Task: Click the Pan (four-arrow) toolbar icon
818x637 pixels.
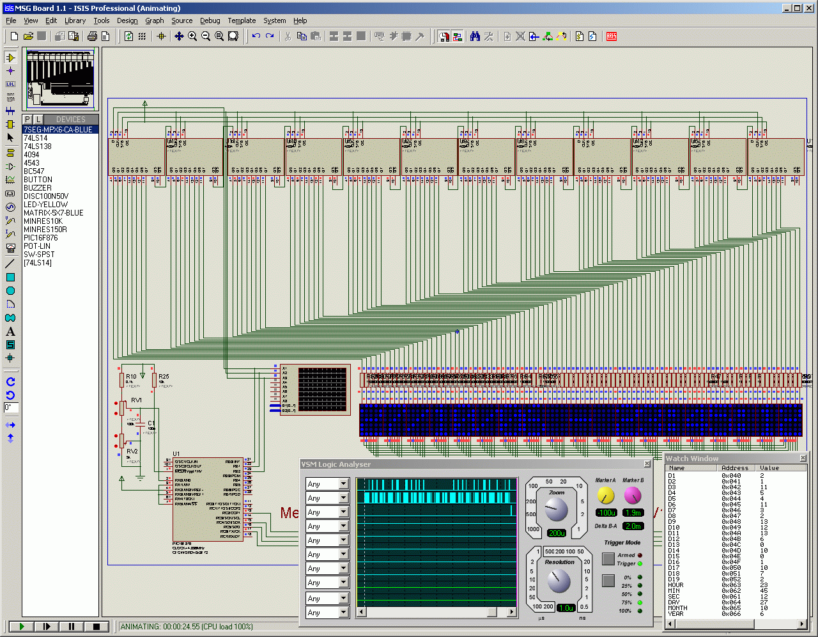Action: pyautogui.click(x=179, y=36)
